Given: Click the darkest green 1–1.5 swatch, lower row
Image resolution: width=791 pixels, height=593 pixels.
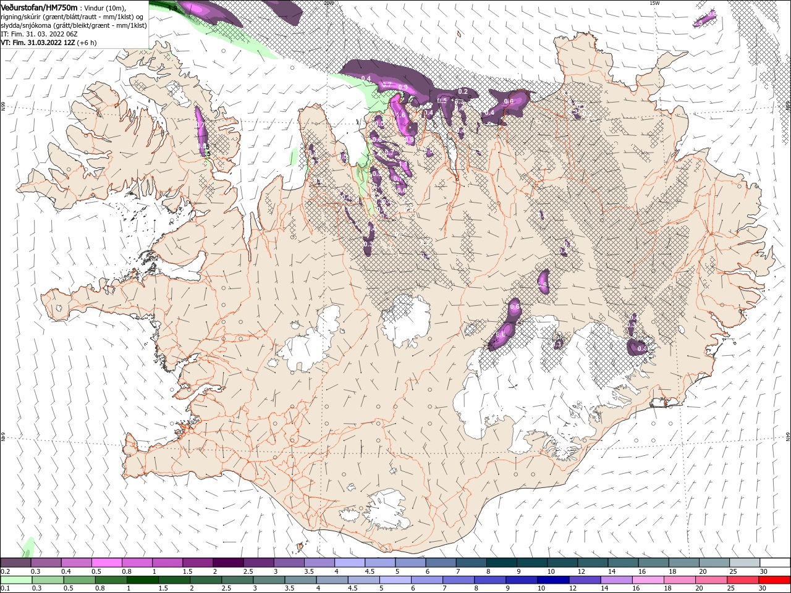Looking at the screenshot, I should [x=142, y=580].
